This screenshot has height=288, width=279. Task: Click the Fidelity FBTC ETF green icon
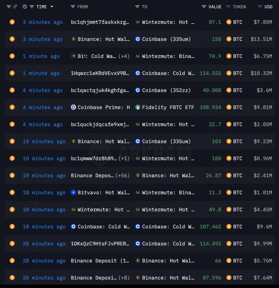(x=138, y=107)
